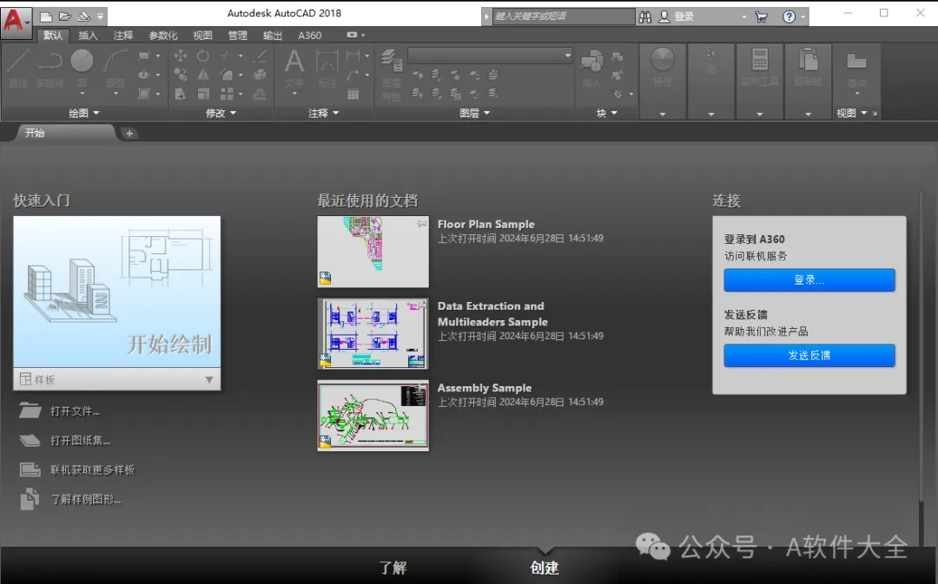Select the Offset tool in the Modify panel
This screenshot has height=584, width=938.
[260, 94]
